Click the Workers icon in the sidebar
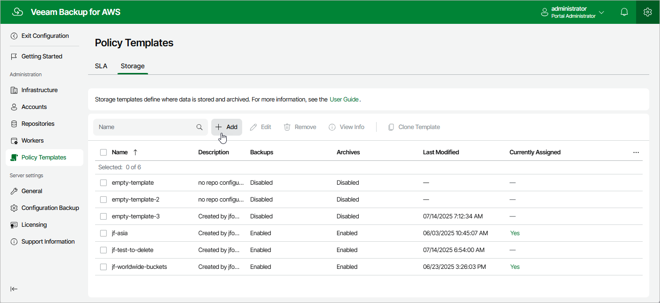The width and height of the screenshot is (660, 303). click(x=14, y=141)
